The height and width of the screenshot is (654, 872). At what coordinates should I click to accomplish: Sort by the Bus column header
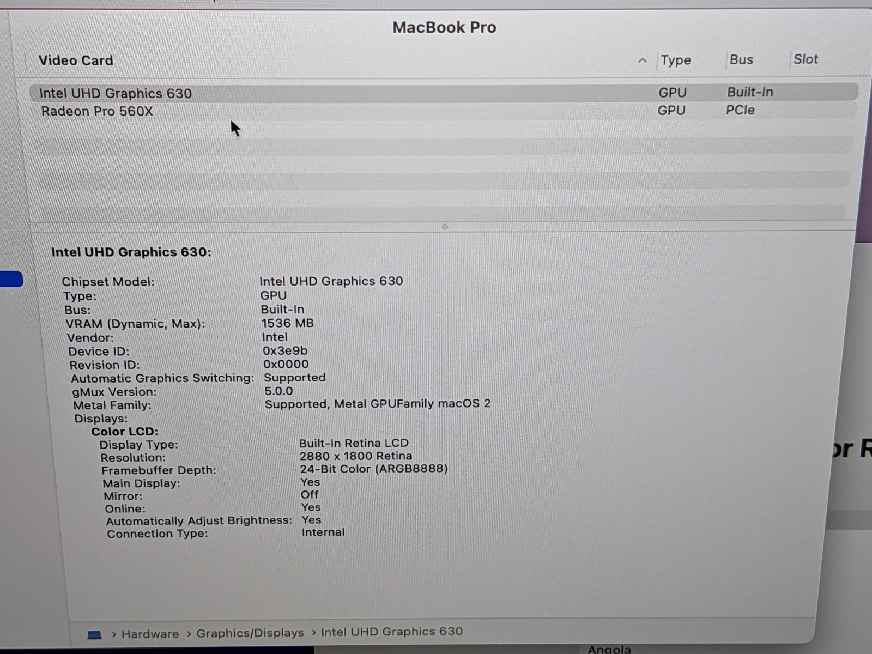[x=741, y=59]
